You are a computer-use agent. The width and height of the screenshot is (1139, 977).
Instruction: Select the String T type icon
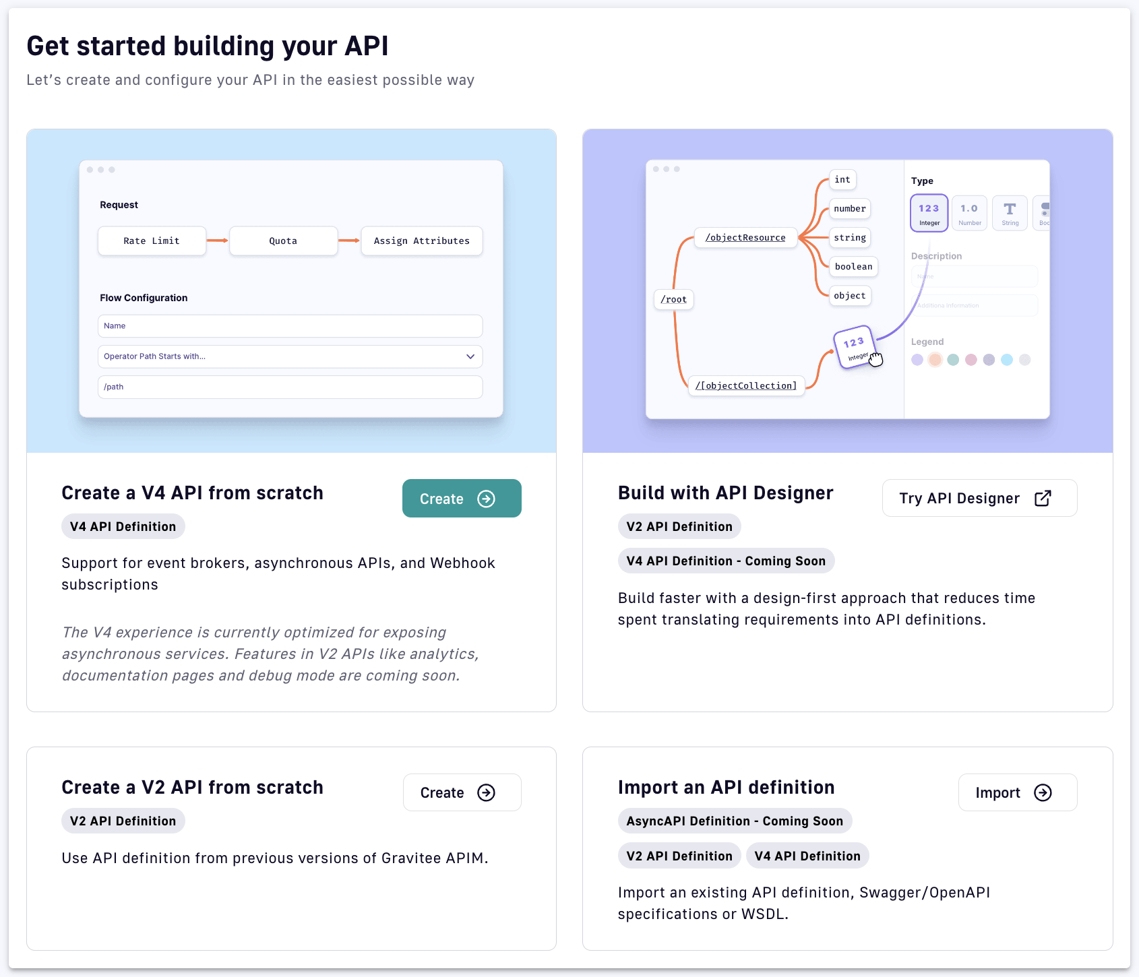[x=1010, y=213]
